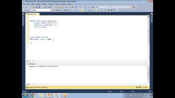Image resolution: width=175 pixels, height=98 pixels.
Task: Switch output to Results to Grid
Action: click(96, 10)
